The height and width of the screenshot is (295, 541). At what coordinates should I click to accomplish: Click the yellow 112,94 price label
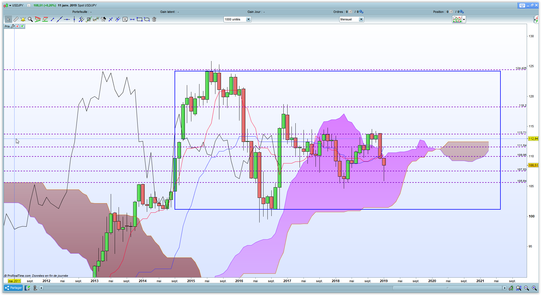coord(533,139)
